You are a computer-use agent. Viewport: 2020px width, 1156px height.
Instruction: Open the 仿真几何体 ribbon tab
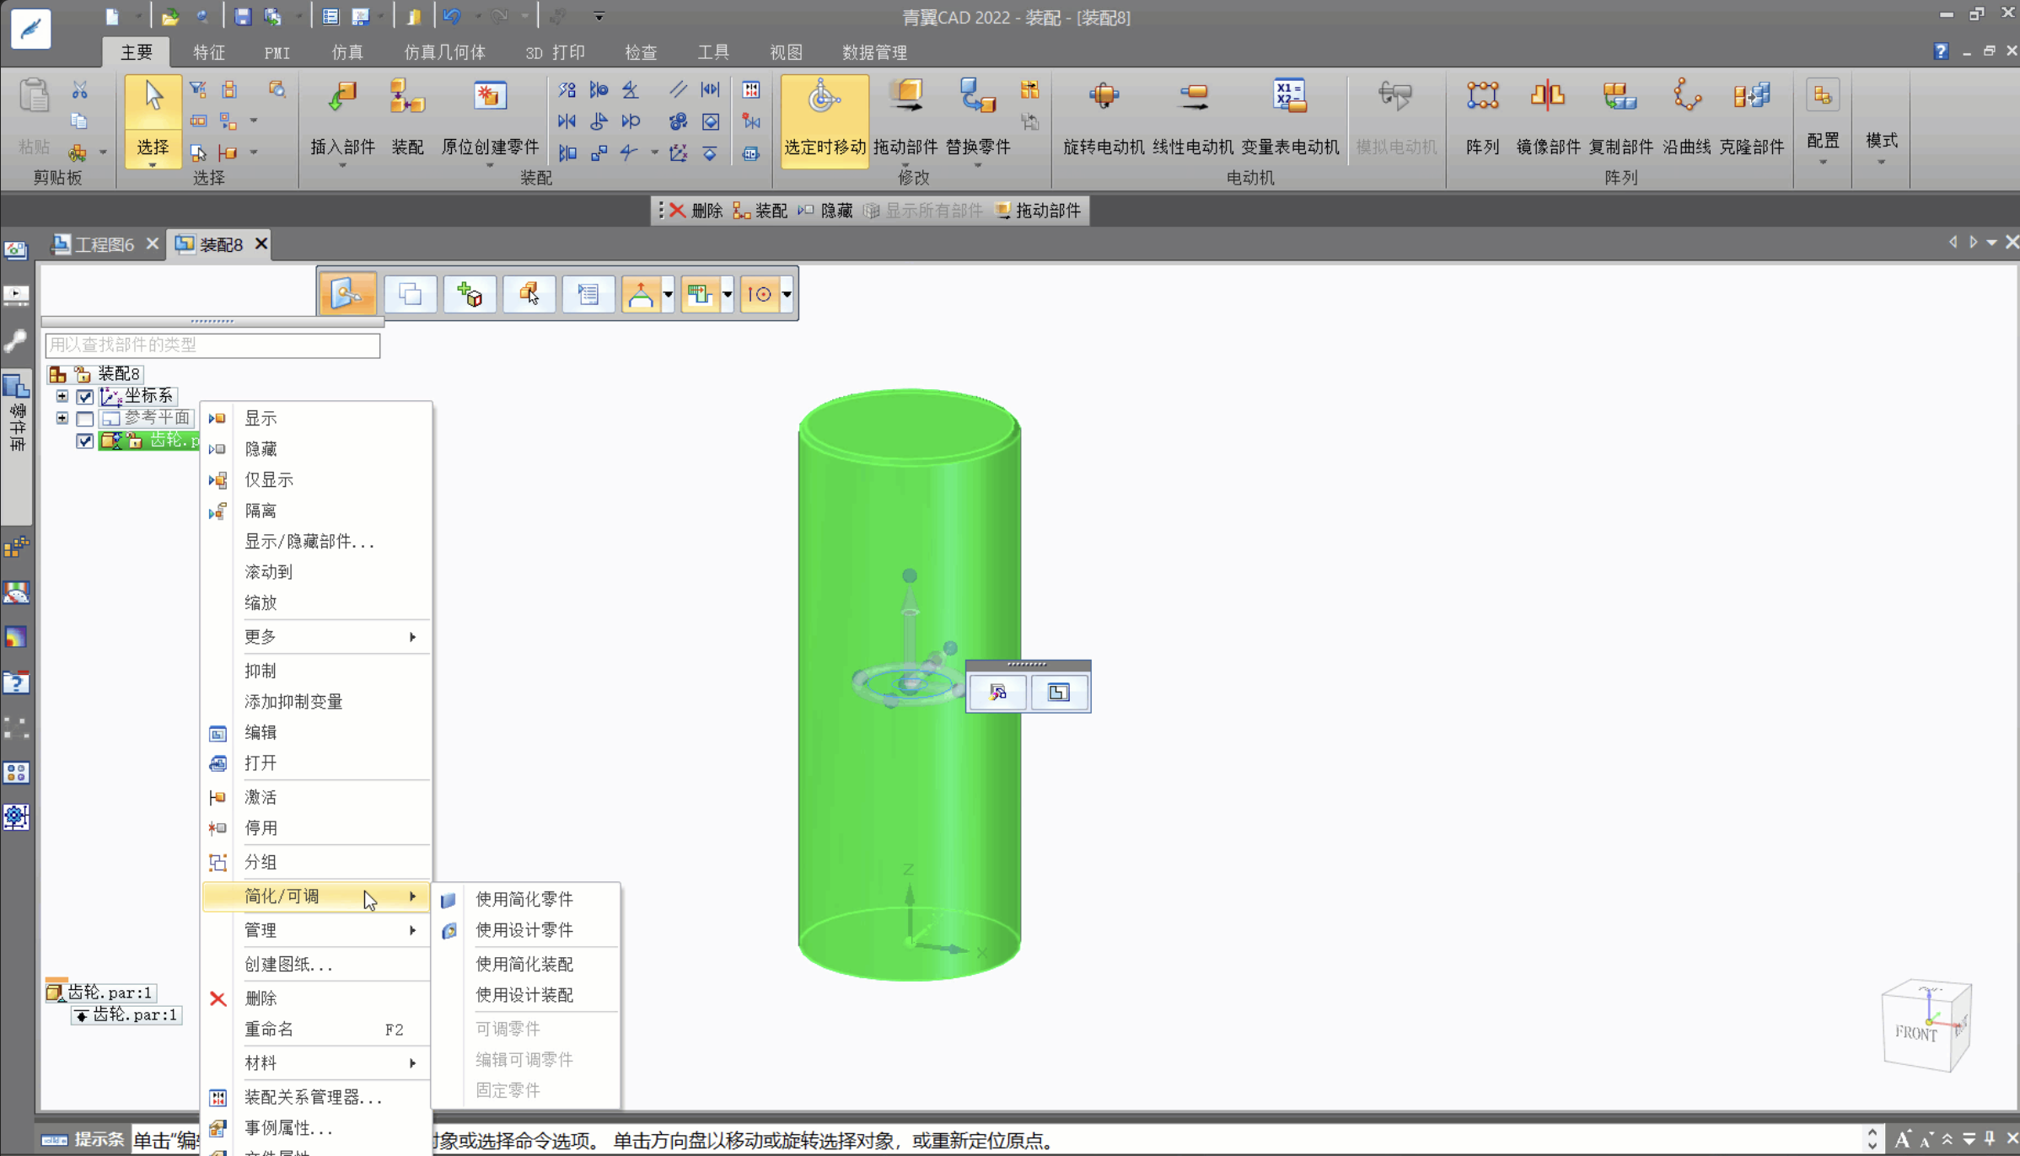click(x=444, y=52)
